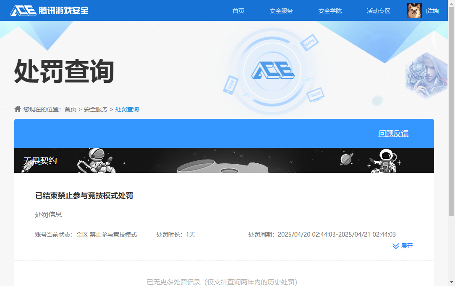Expand punishment details via 展开

coord(407,246)
